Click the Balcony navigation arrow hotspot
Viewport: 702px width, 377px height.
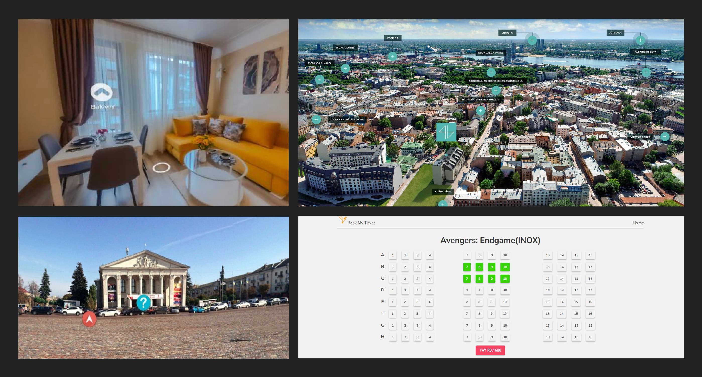tap(102, 92)
